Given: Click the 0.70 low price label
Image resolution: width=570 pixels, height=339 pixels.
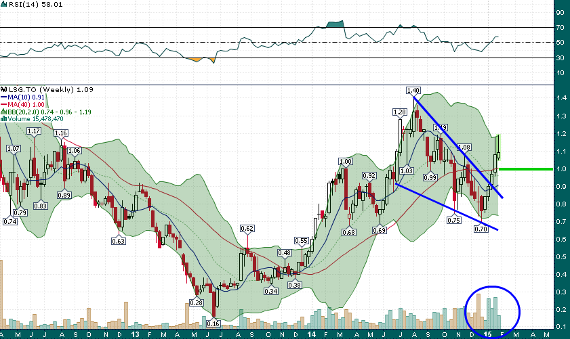Looking at the screenshot, I should tap(481, 229).
